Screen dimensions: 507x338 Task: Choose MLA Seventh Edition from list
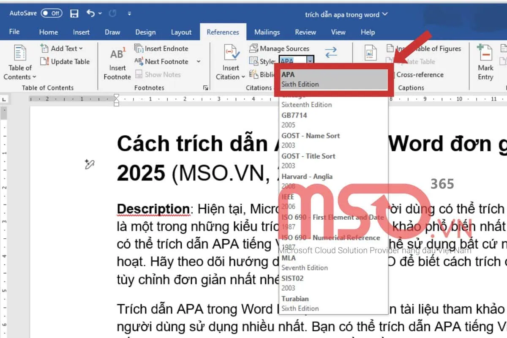click(304, 262)
